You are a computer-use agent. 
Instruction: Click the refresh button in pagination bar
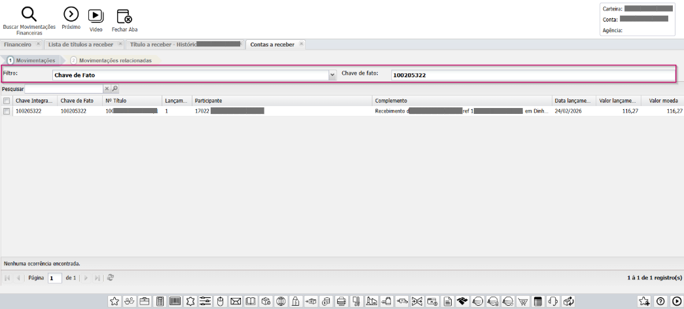pyautogui.click(x=111, y=278)
